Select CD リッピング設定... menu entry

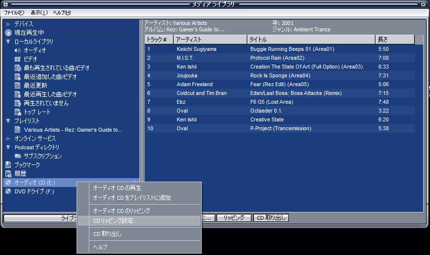pos(139,221)
